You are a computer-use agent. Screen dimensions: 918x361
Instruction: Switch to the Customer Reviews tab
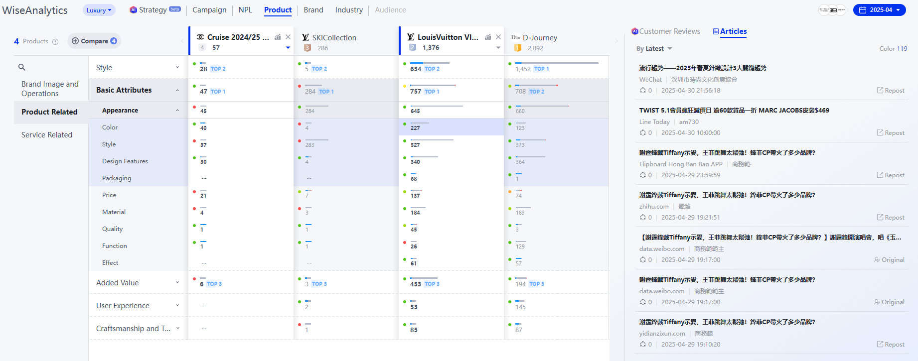666,31
